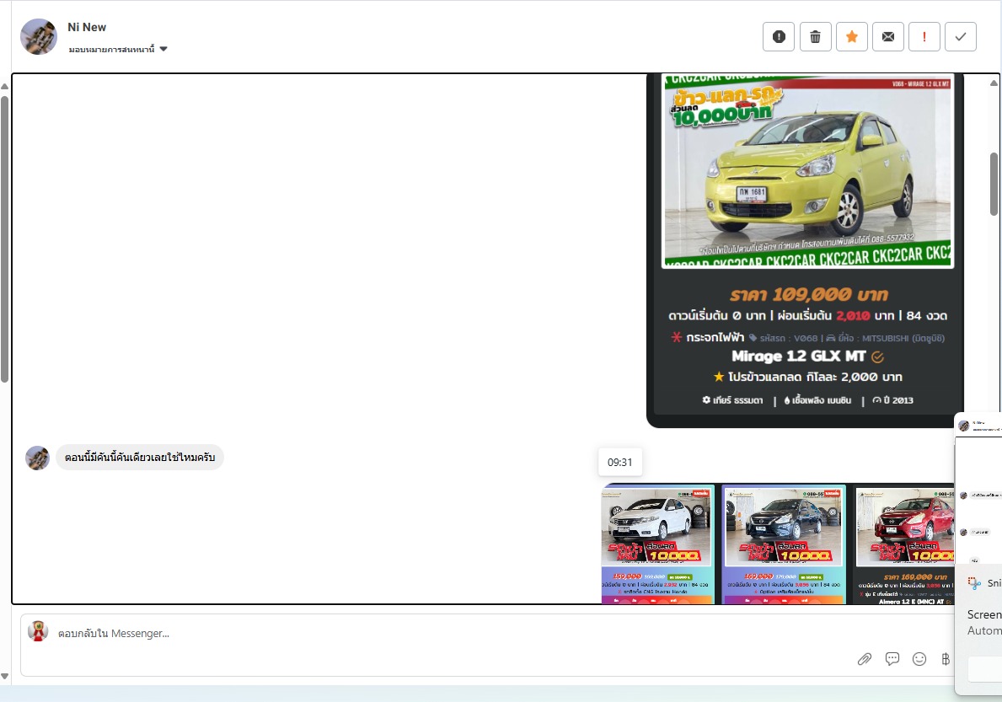Flag as priority with red exclamation
The width and height of the screenshot is (1002, 702).
point(924,37)
